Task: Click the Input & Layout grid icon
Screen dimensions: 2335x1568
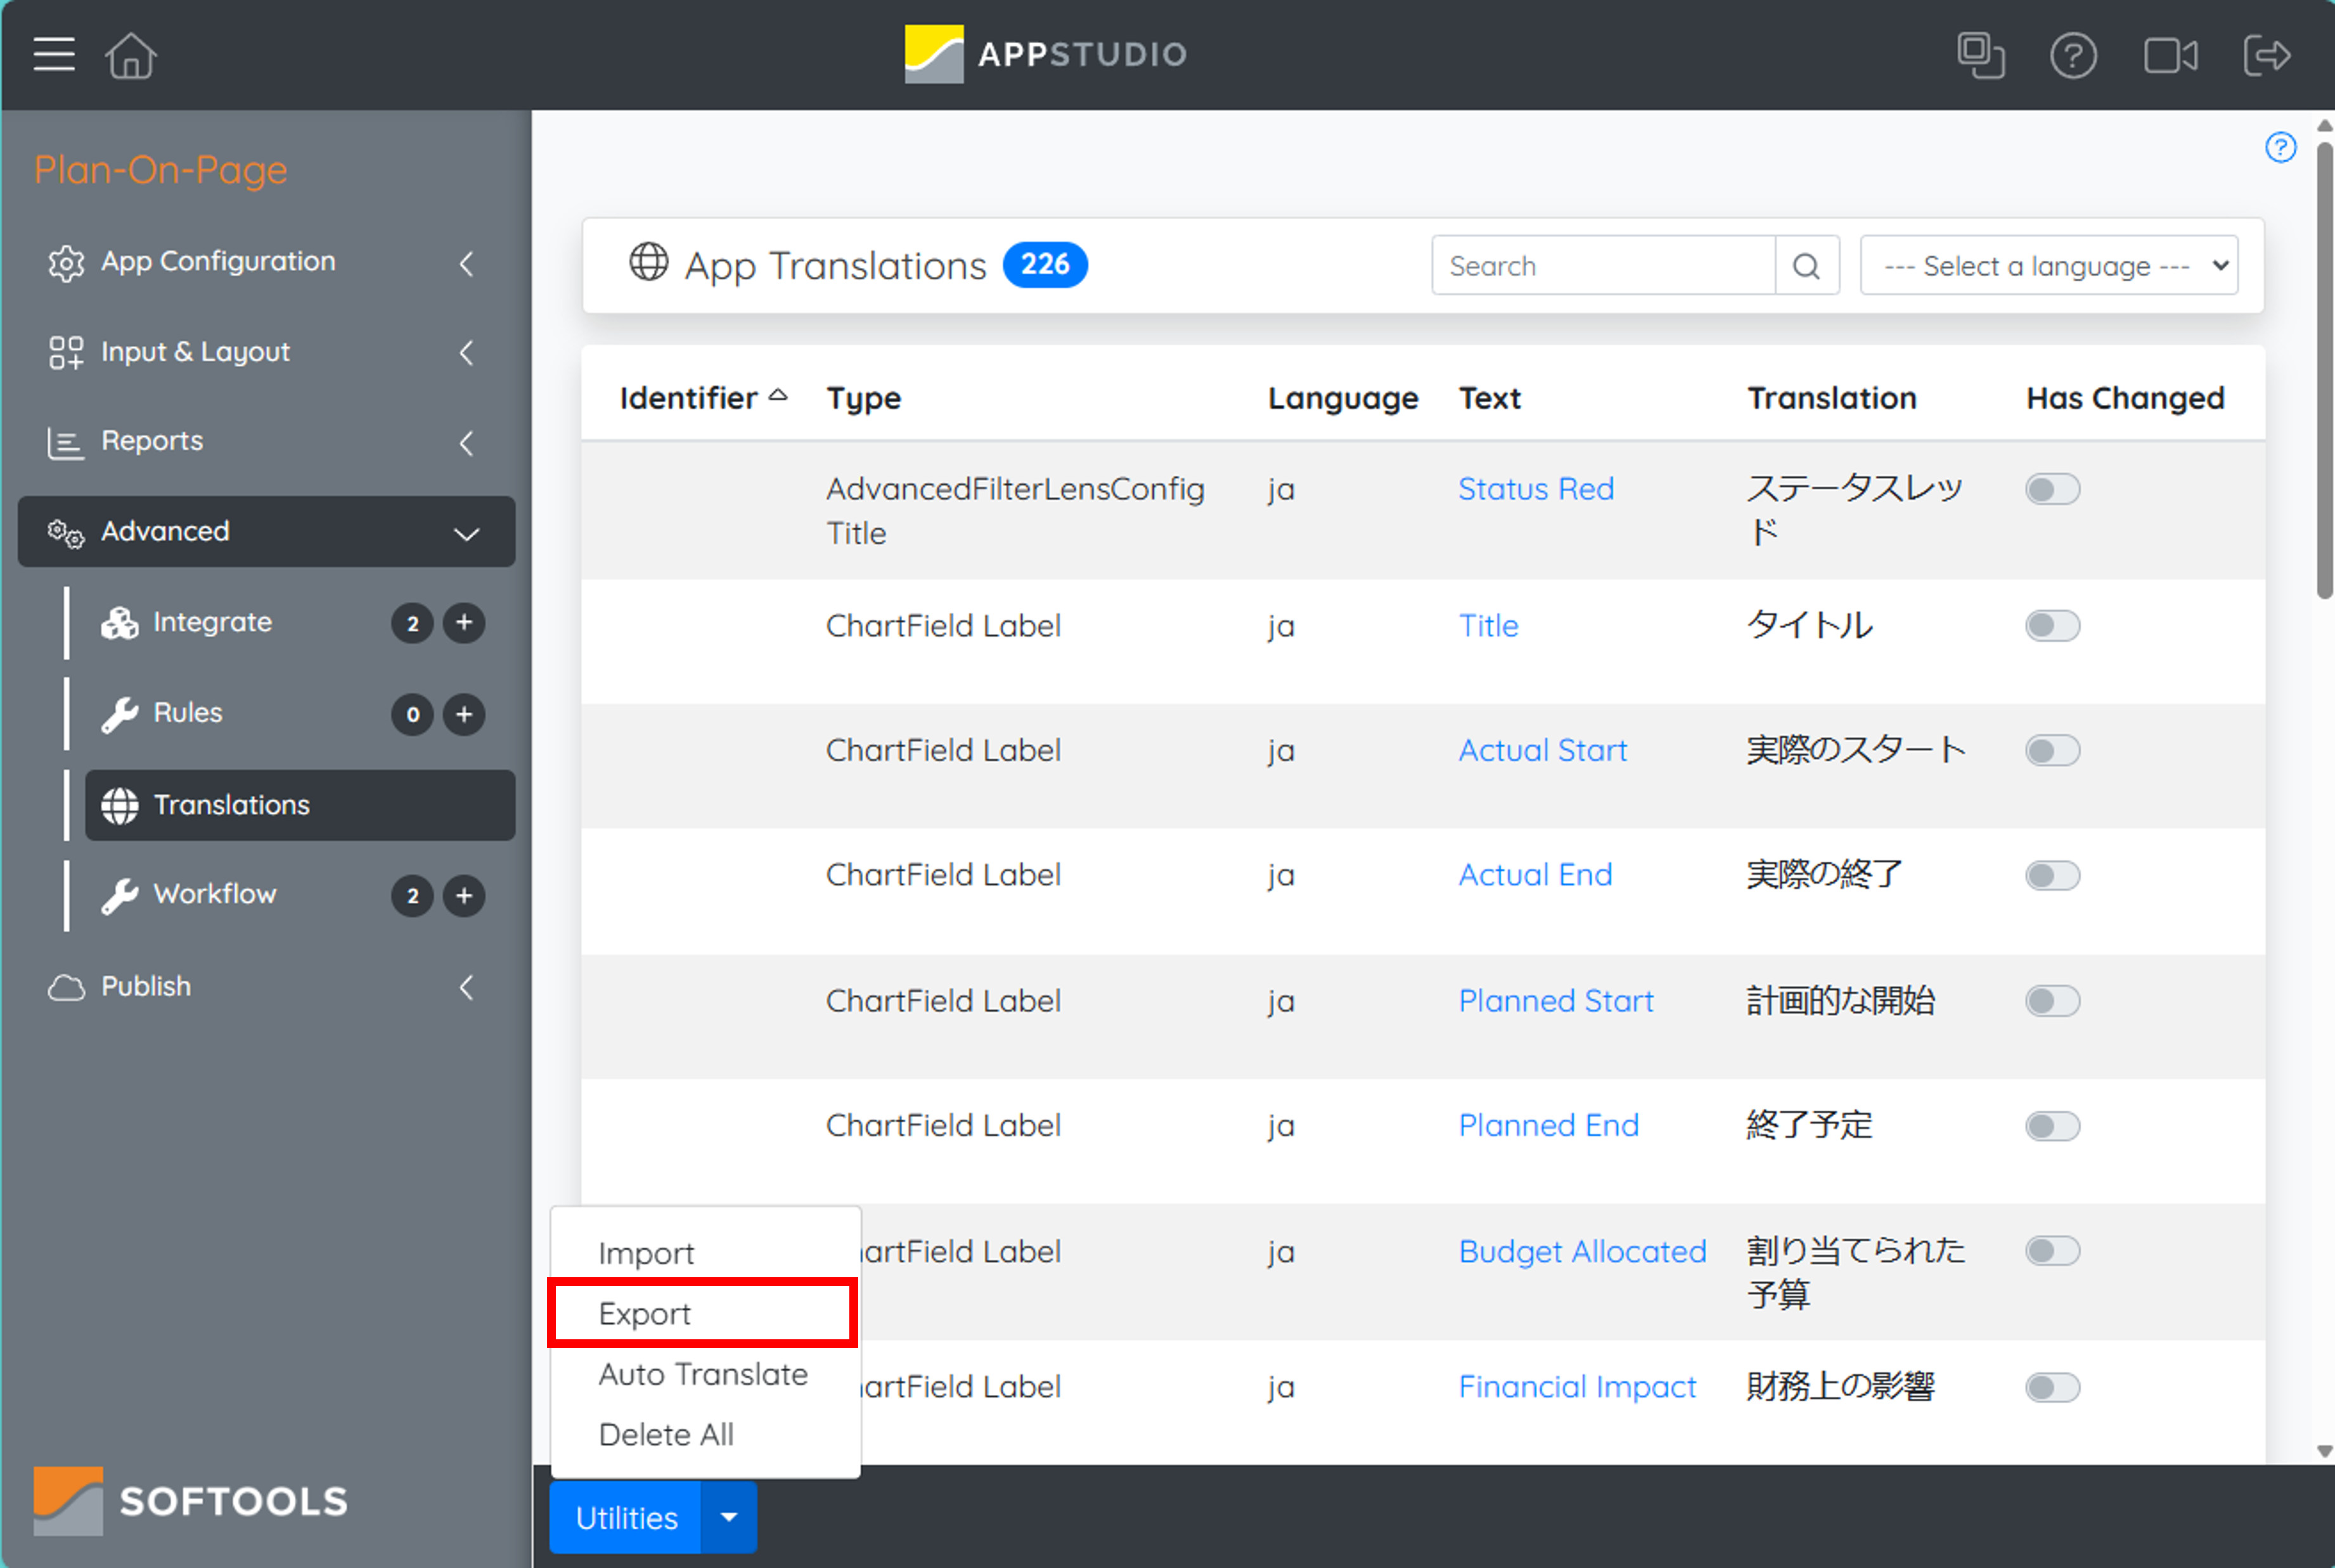Action: pyautogui.click(x=66, y=352)
